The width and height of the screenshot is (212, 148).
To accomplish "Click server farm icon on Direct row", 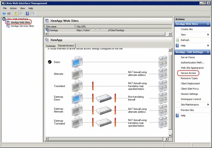I will click(163, 62).
